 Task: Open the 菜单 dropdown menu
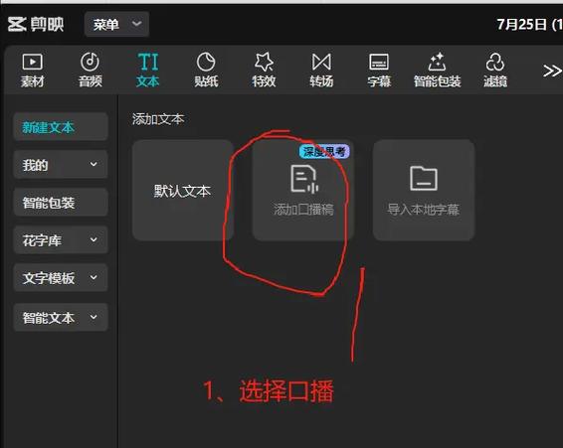(x=116, y=24)
